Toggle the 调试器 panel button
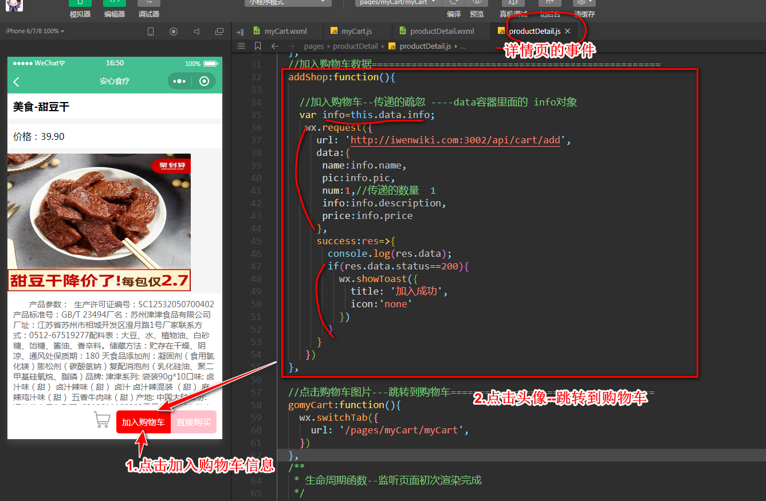The height and width of the screenshot is (501, 766). pyautogui.click(x=149, y=9)
